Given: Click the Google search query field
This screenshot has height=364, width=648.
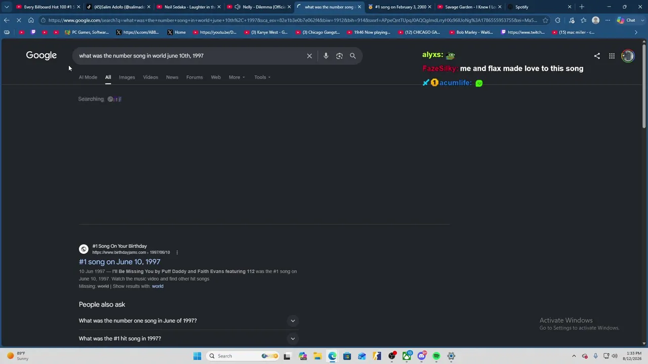Looking at the screenshot, I should pos(190,56).
